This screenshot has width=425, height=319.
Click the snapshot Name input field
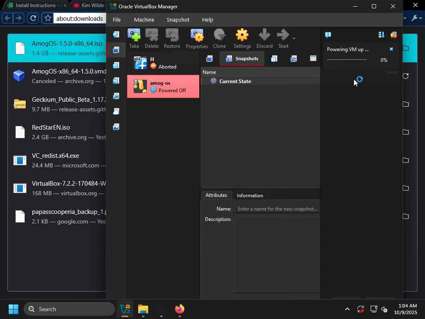click(277, 209)
